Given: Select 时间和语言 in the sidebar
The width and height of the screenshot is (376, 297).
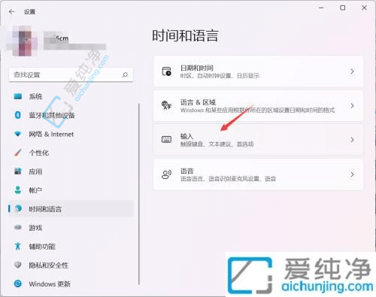Looking at the screenshot, I should click(x=71, y=209).
